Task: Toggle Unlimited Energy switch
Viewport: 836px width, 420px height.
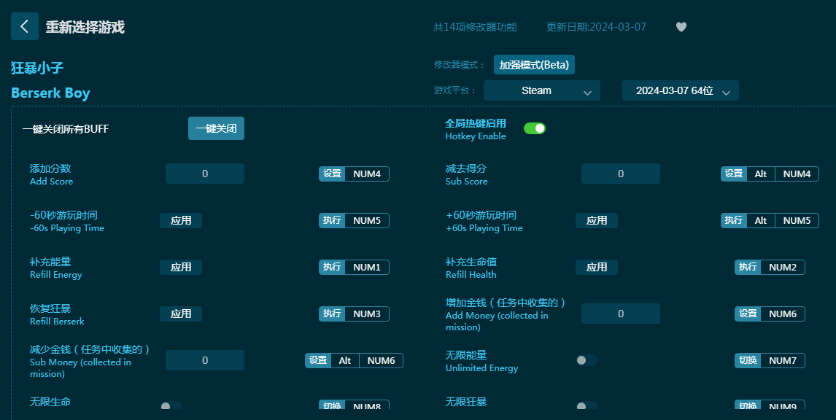Action: (586, 360)
